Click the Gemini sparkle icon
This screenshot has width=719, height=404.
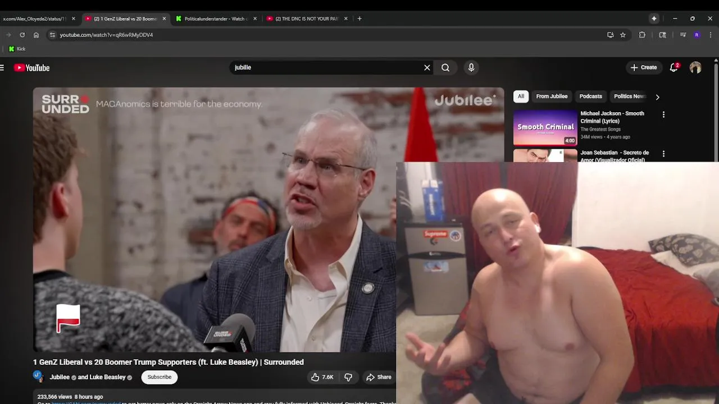point(654,19)
